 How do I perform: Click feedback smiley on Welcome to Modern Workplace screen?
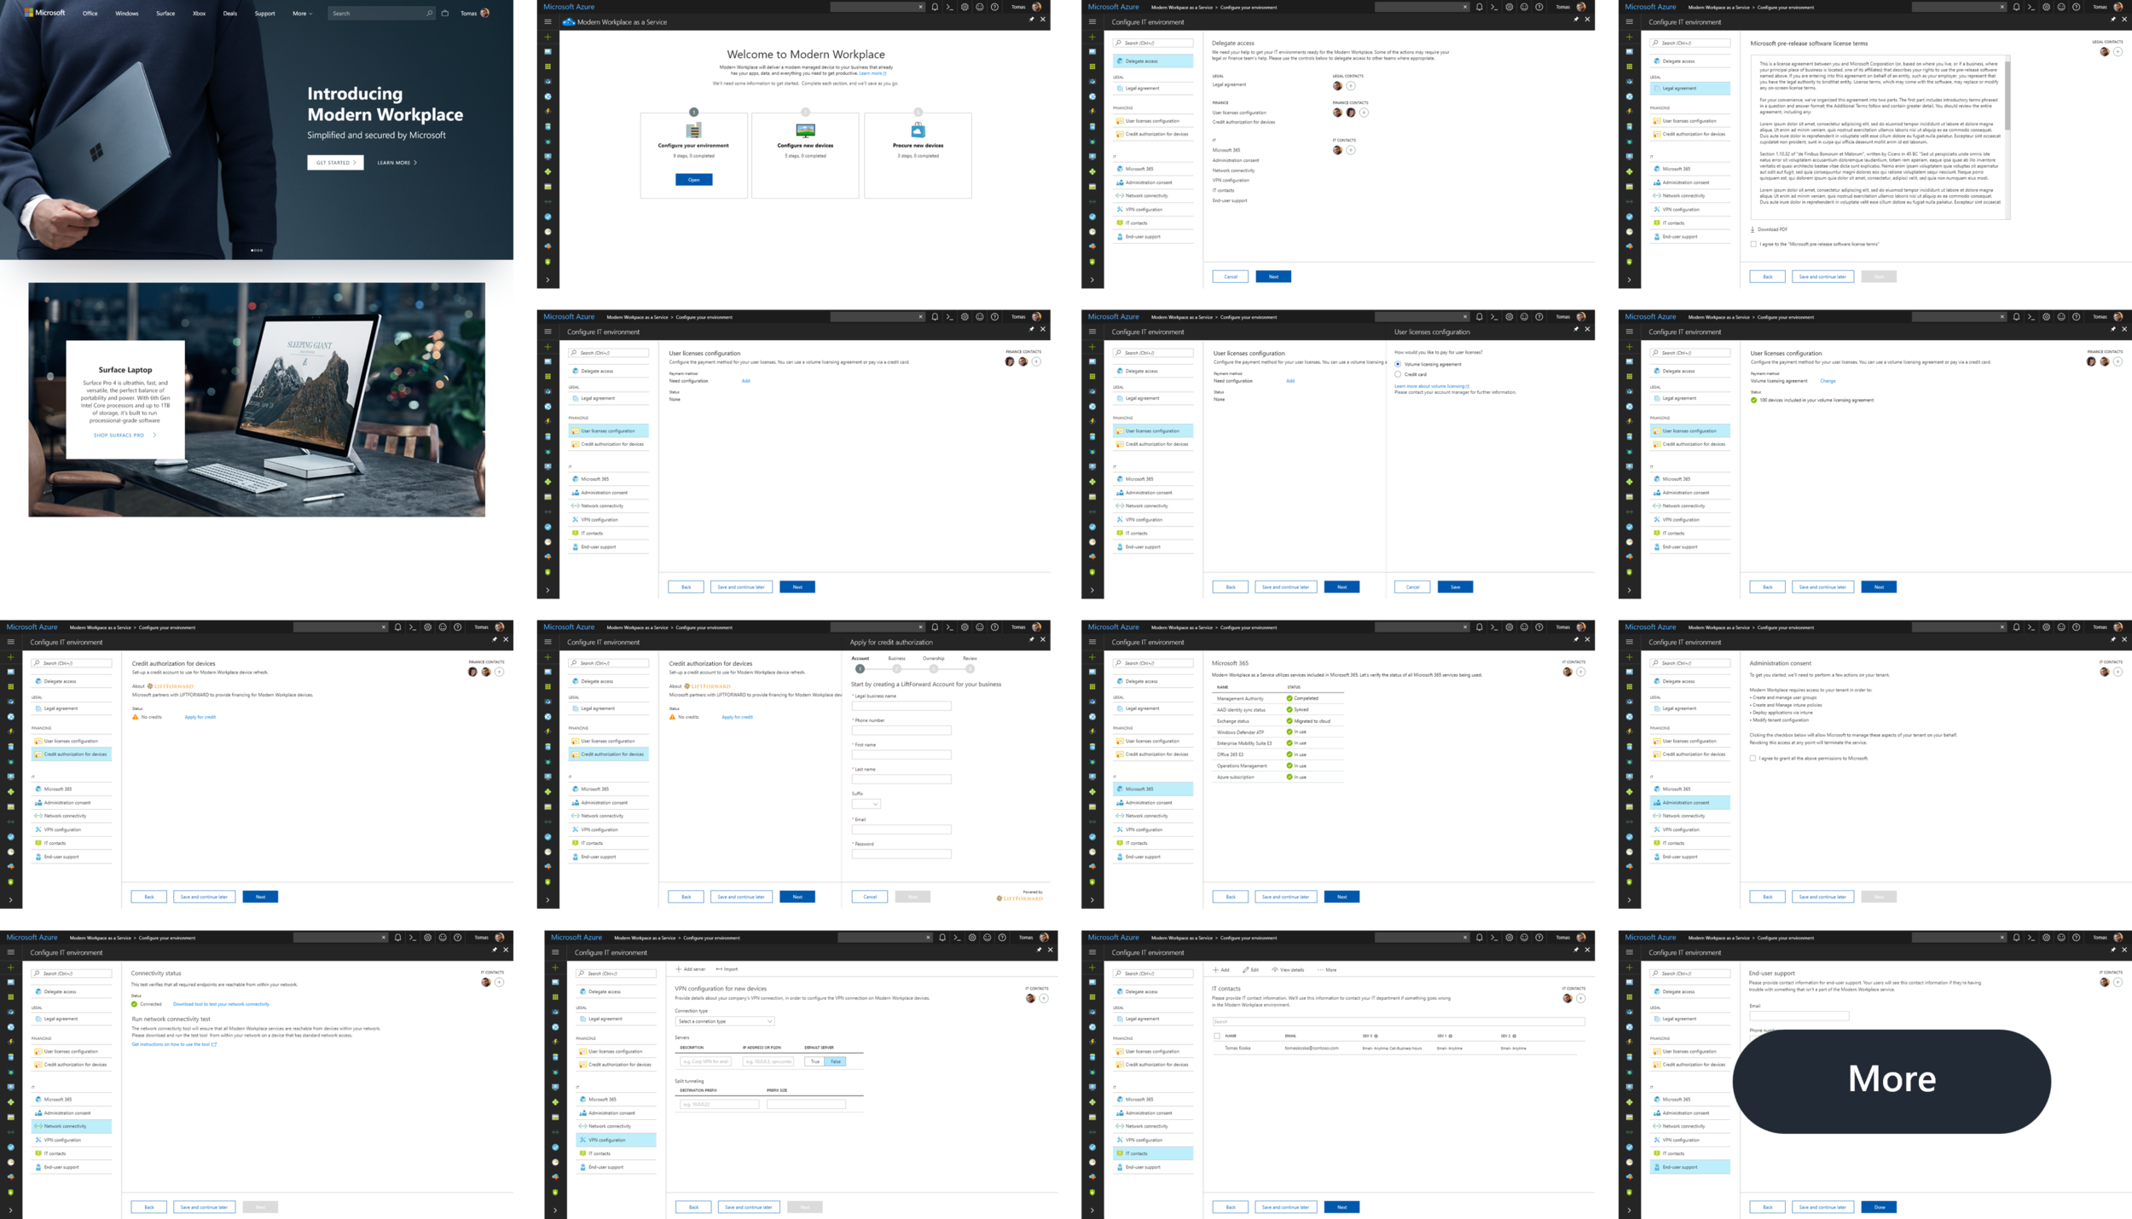coord(980,7)
